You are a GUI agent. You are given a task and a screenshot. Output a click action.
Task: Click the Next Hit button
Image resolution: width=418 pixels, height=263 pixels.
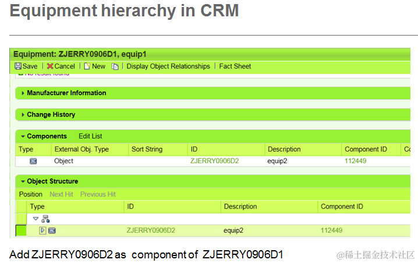[61, 194]
